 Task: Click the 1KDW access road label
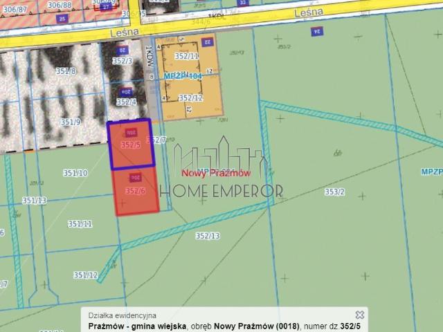pyautogui.click(x=150, y=57)
